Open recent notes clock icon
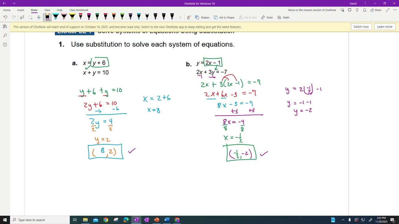The height and width of the screenshot is (224, 399). click(x=5, y=44)
